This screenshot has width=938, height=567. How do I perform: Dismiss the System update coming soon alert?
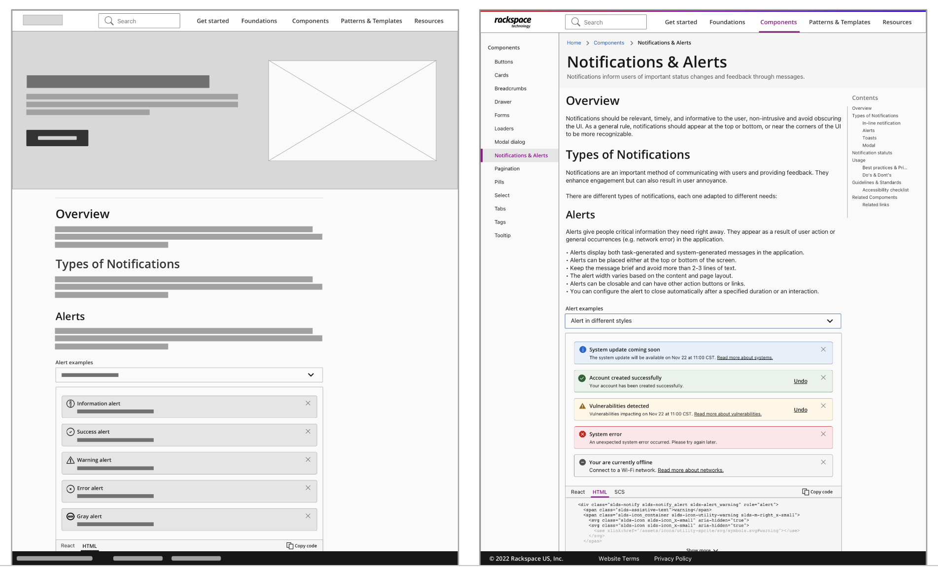pos(823,349)
